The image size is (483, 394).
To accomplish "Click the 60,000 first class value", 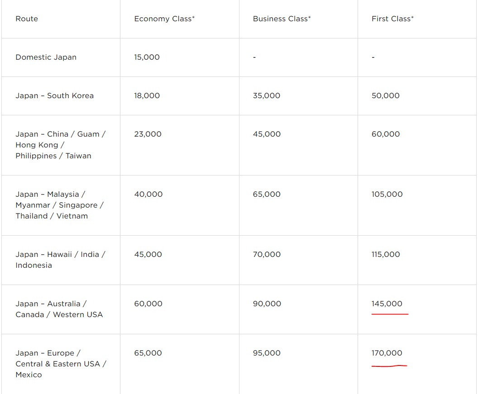I will point(385,134).
